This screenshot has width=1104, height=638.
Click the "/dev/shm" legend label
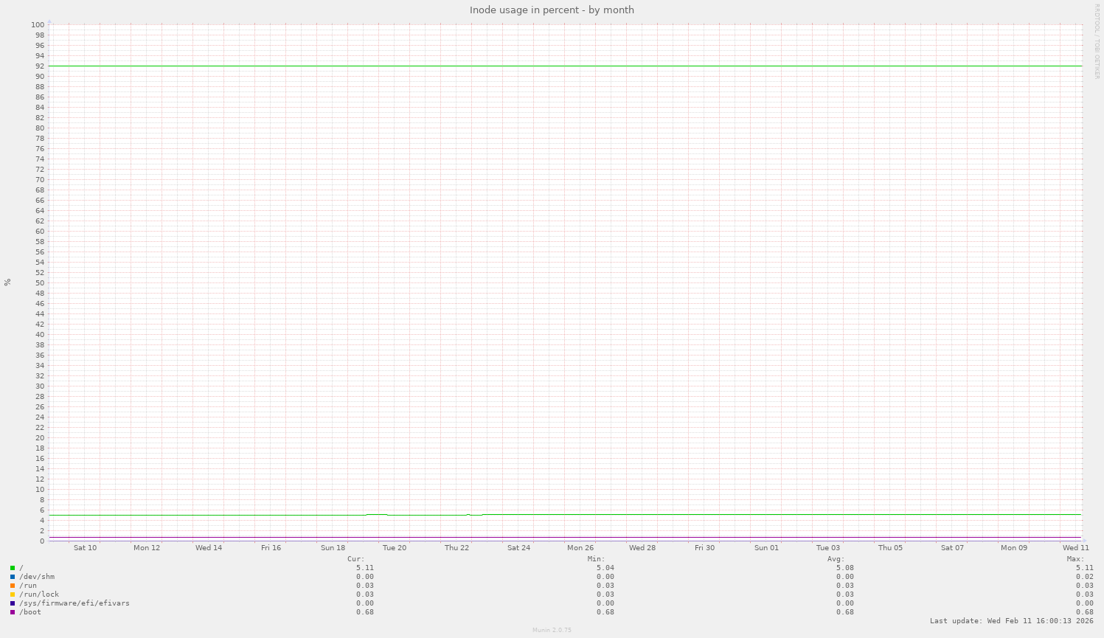38,576
